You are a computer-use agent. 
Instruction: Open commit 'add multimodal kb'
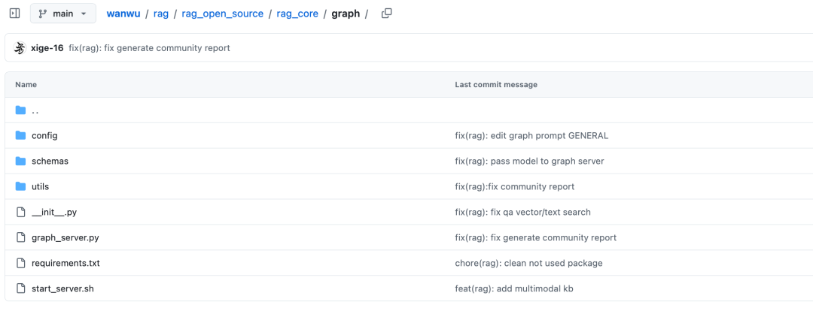(x=513, y=288)
